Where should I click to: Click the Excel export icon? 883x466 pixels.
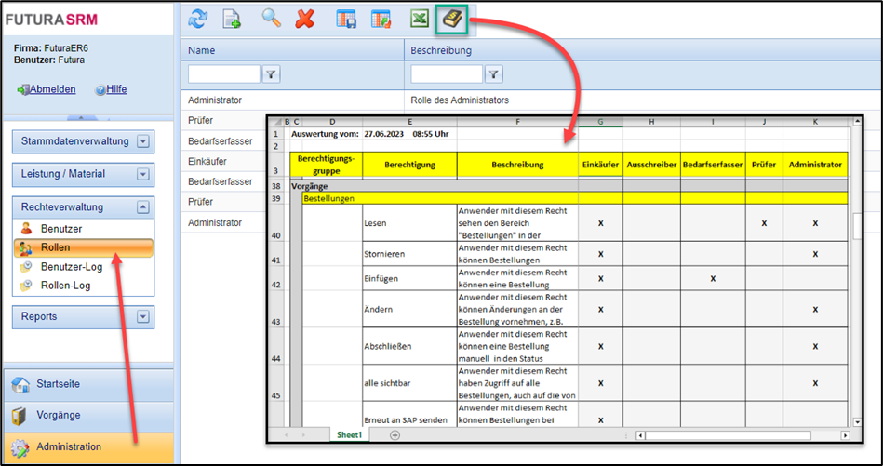421,19
